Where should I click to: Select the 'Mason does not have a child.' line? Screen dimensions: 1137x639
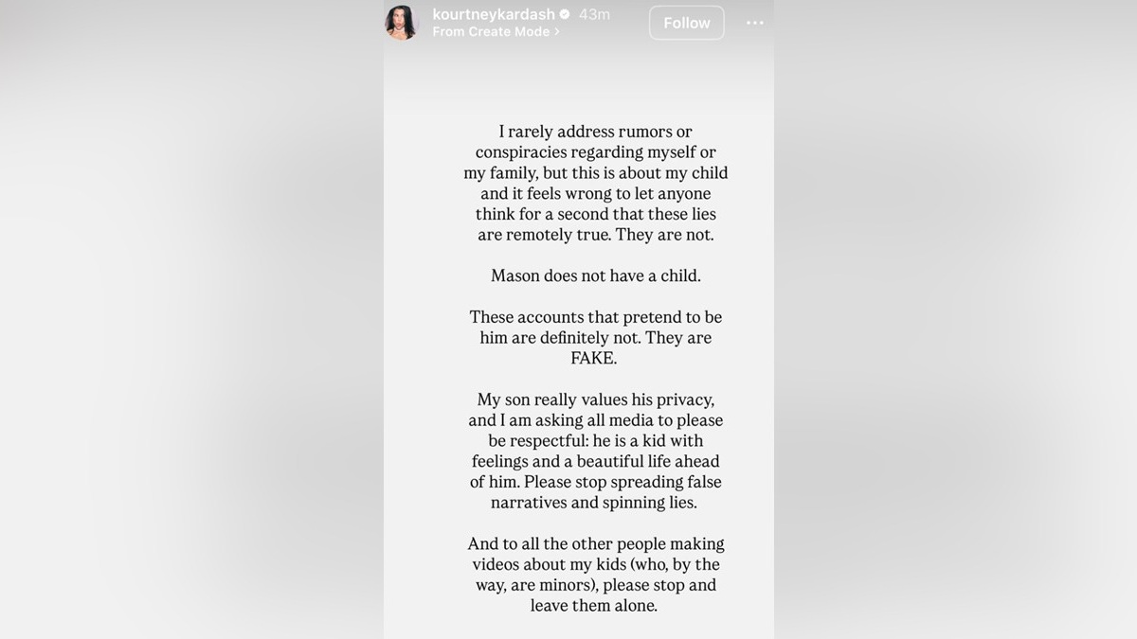click(x=596, y=275)
